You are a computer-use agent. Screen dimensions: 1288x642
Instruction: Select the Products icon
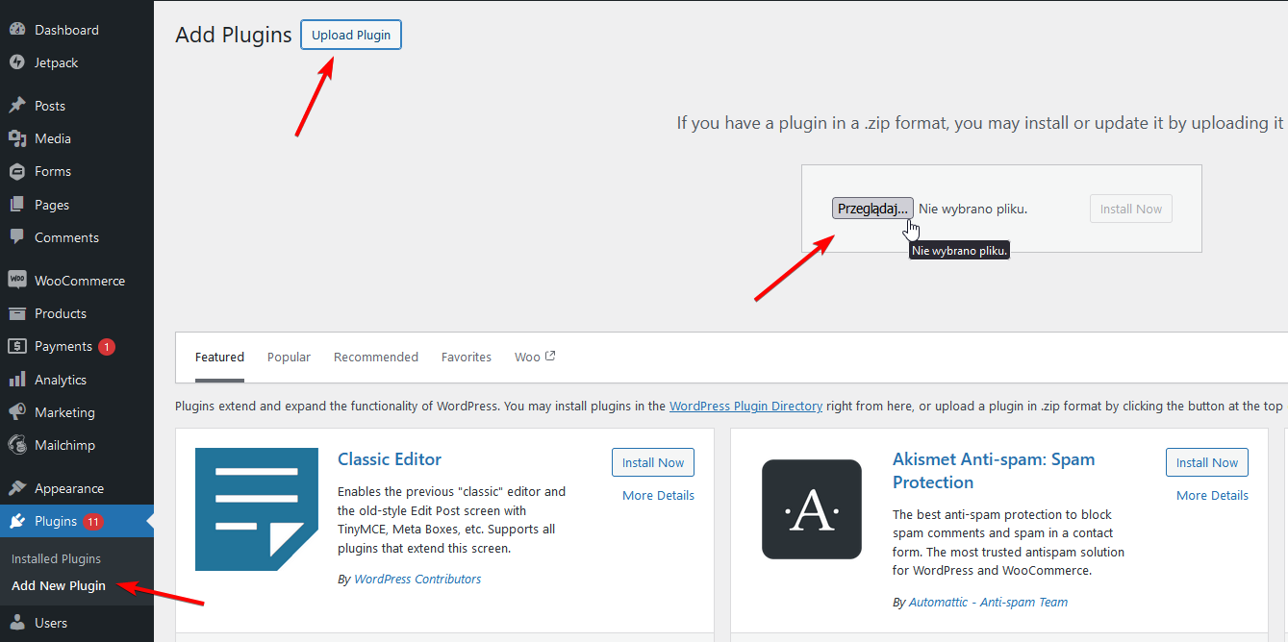17,312
